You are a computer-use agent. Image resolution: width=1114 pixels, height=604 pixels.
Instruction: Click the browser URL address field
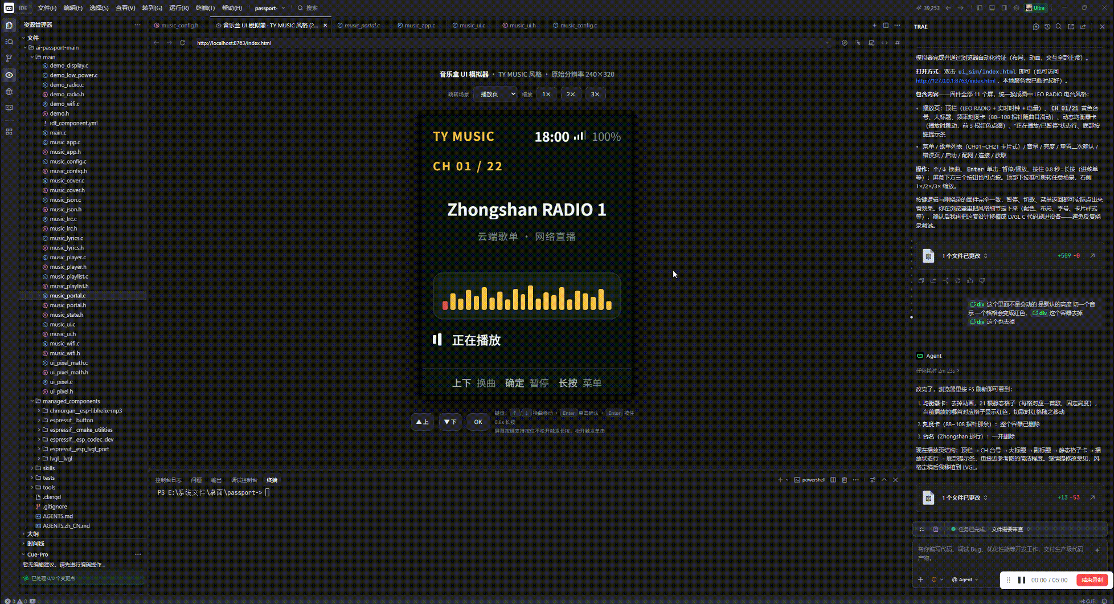pos(507,43)
